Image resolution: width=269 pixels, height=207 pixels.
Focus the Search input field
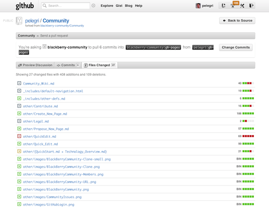pyautogui.click(x=66, y=6)
